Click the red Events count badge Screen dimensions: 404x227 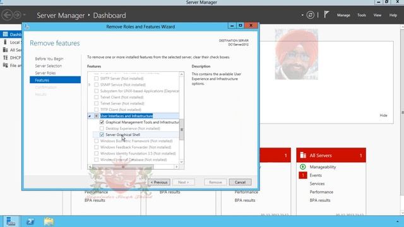coord(303,175)
